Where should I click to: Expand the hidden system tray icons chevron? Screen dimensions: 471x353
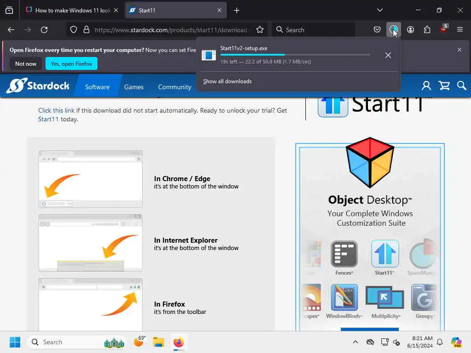coord(356,342)
